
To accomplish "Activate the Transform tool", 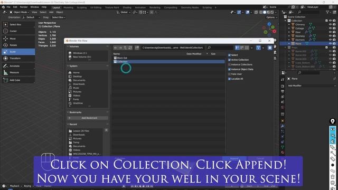I will pyautogui.click(x=18, y=59).
